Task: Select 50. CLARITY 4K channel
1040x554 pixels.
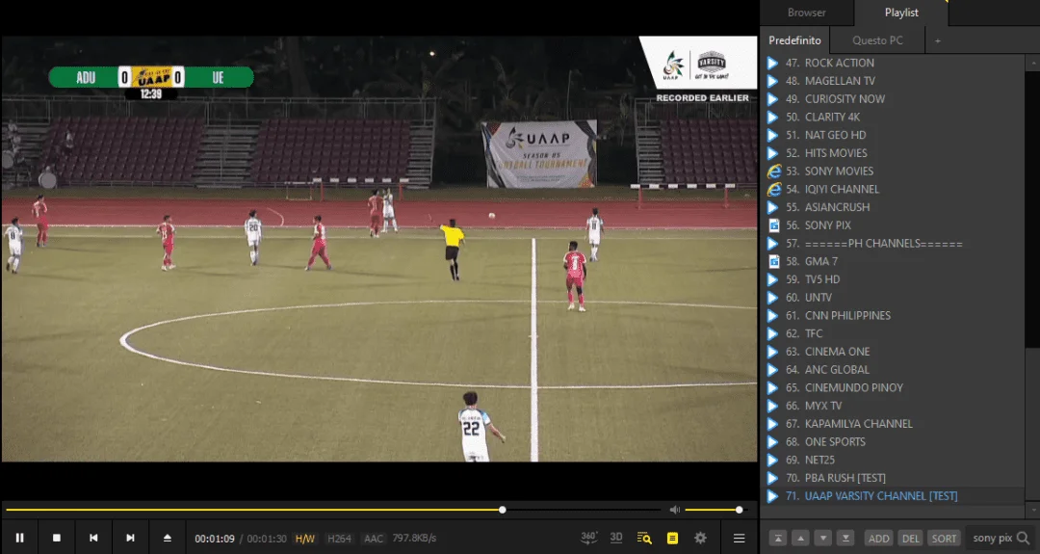Action: tap(892, 117)
